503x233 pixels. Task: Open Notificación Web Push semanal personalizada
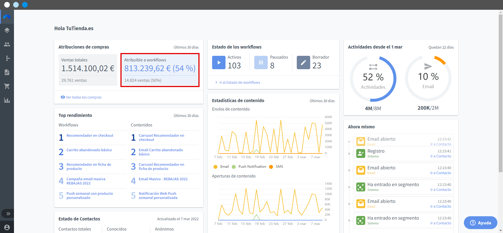tap(158, 196)
